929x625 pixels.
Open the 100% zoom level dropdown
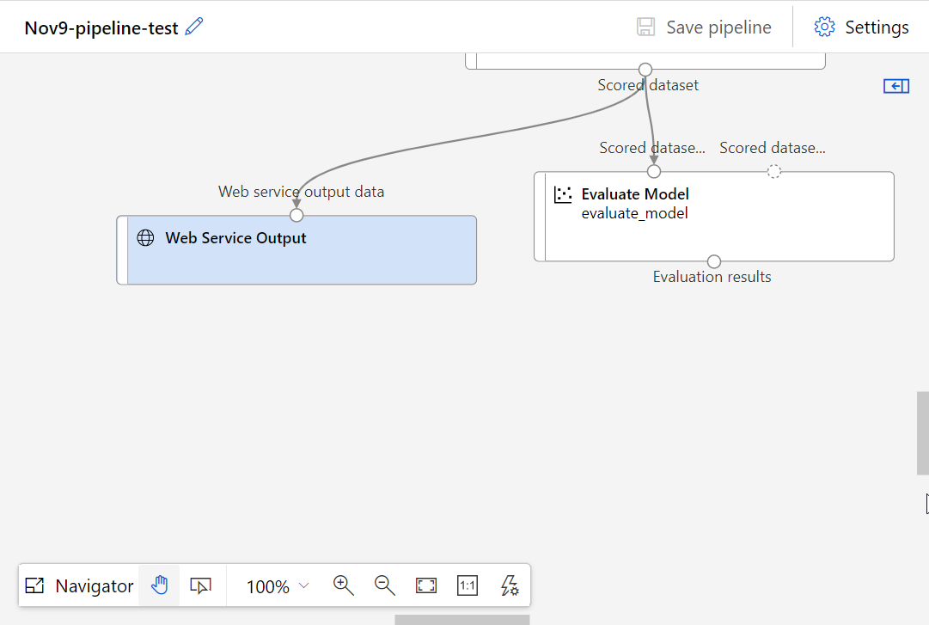point(278,586)
